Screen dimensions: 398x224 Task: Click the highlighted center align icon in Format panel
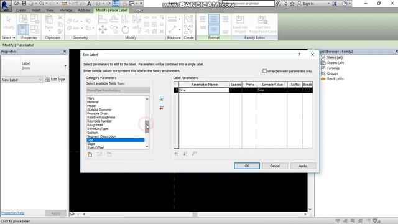coord(214,19)
